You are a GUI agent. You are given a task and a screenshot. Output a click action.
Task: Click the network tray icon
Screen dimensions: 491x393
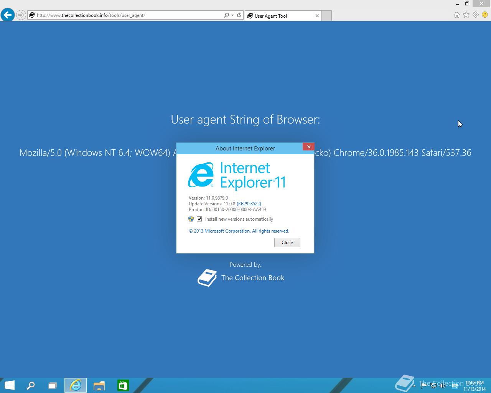click(x=433, y=386)
